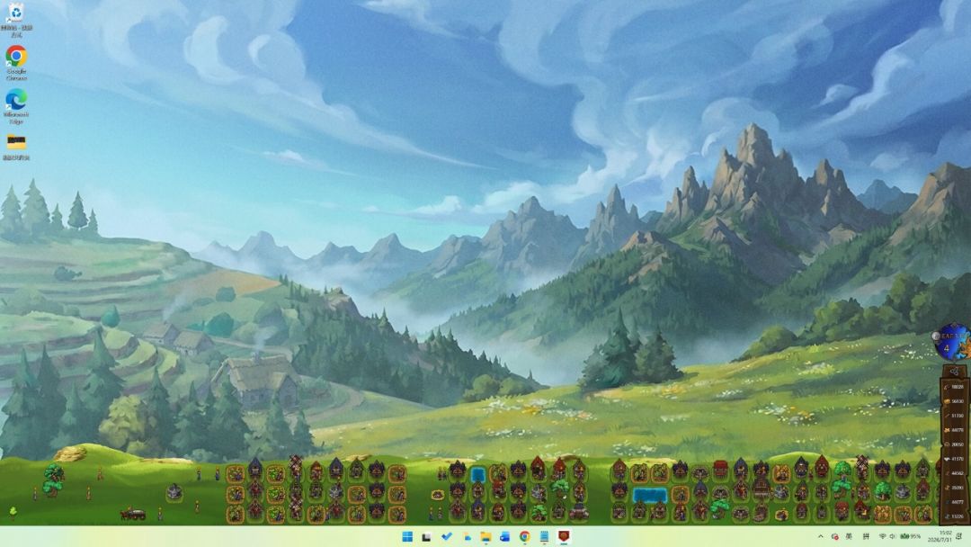Click the triangle share button above resources
The image size is (971, 547).
tap(954, 372)
